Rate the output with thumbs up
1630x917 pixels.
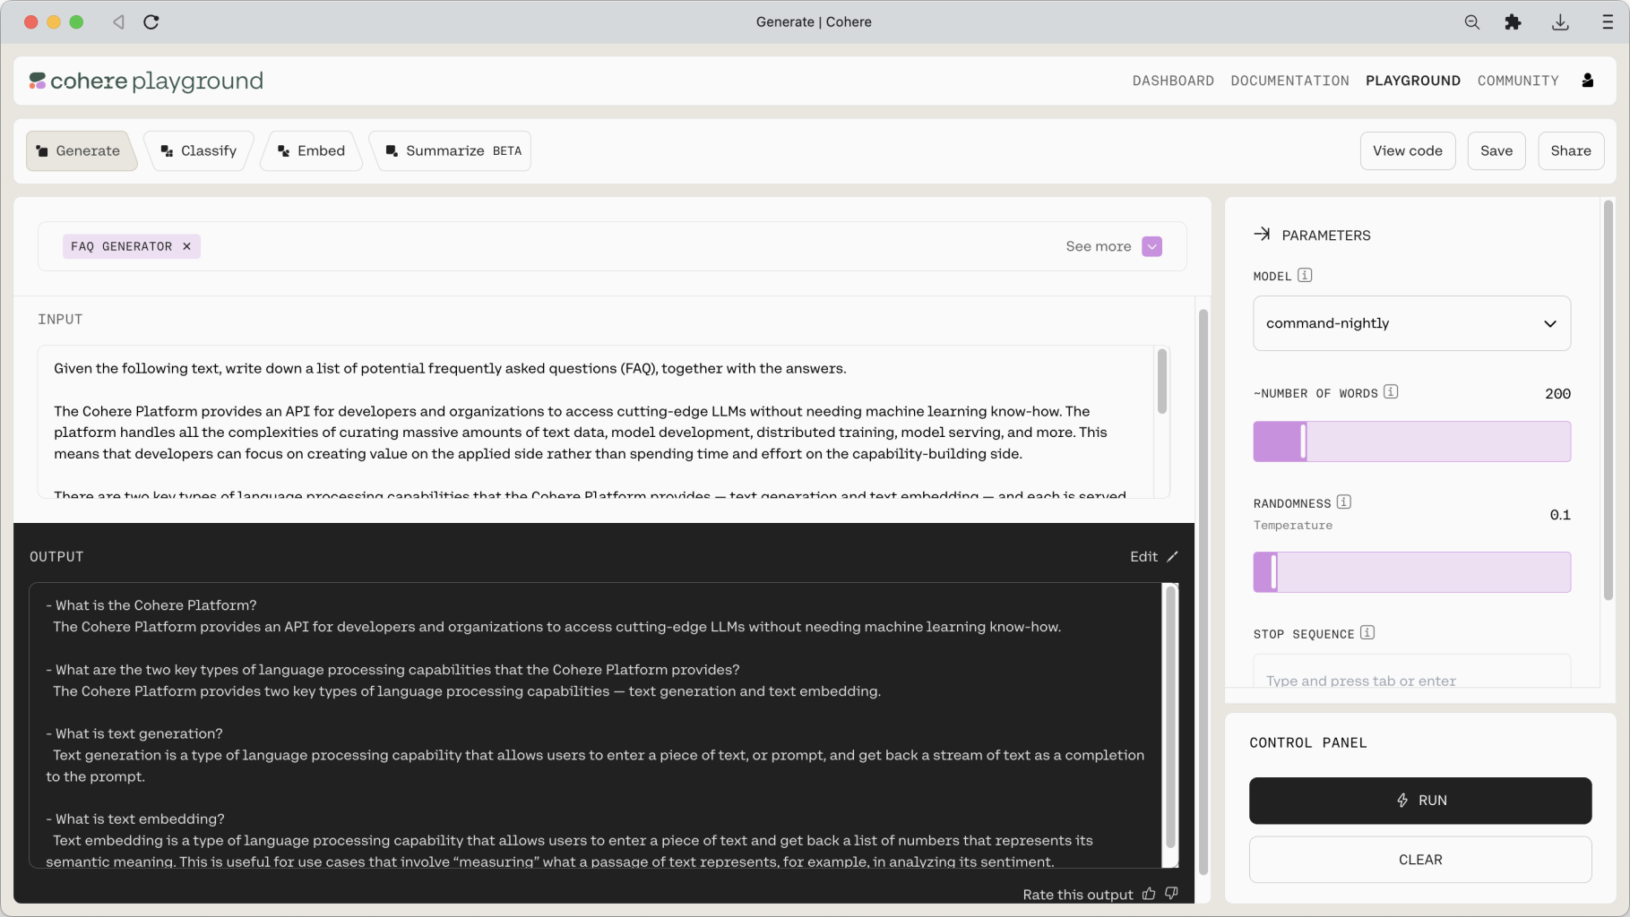click(1149, 894)
